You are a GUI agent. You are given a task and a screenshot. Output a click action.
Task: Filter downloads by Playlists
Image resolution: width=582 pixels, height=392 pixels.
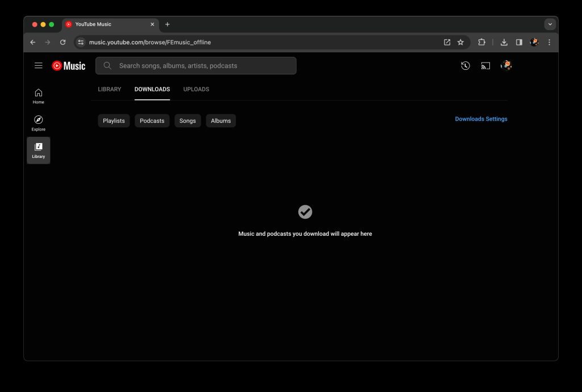coord(114,121)
